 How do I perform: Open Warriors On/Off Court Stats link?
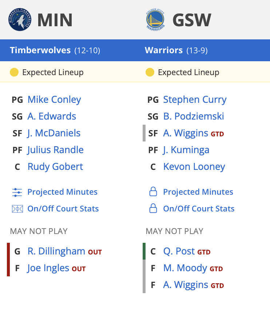click(x=199, y=209)
